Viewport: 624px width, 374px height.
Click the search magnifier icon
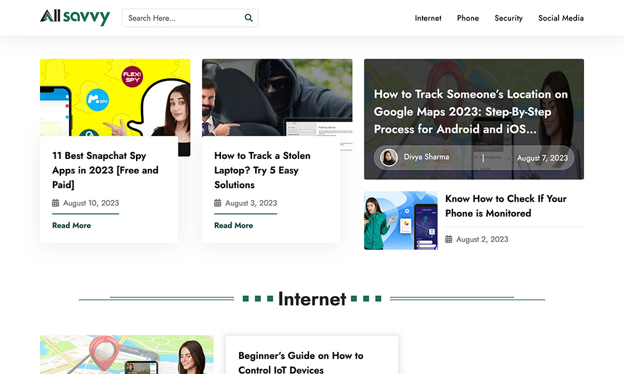click(x=248, y=18)
